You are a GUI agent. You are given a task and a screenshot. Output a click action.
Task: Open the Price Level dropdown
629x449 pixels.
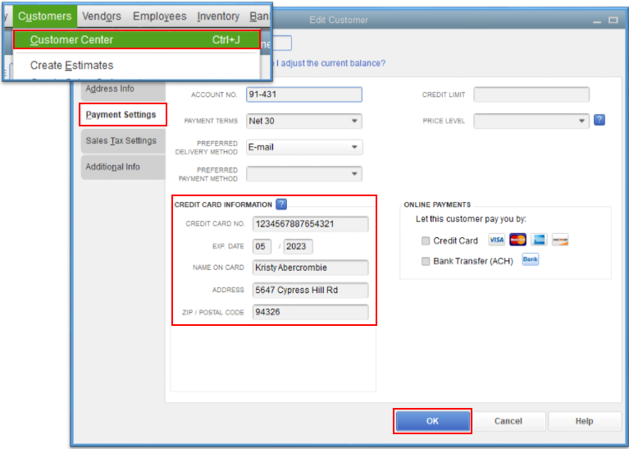[x=531, y=121]
